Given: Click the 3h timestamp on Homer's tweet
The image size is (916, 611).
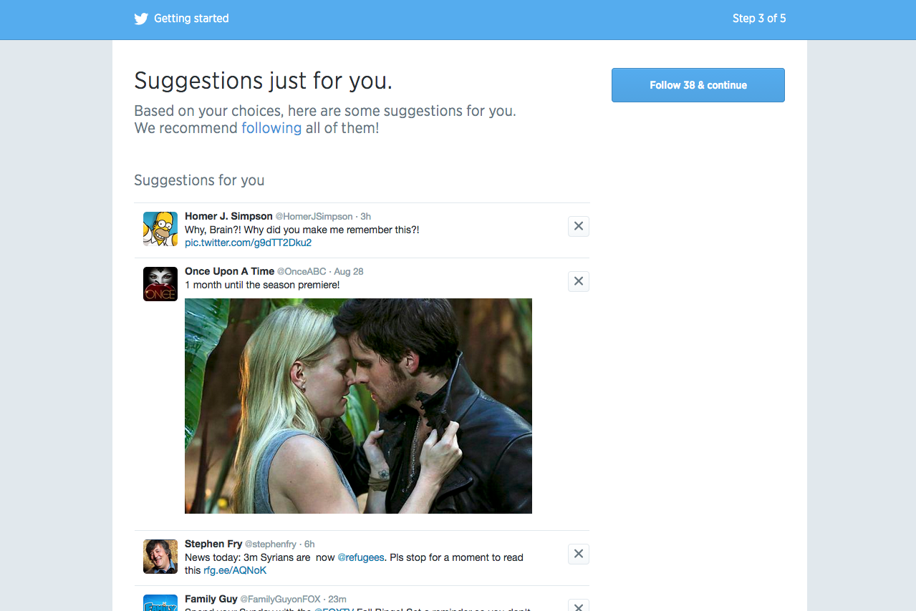Looking at the screenshot, I should (365, 216).
